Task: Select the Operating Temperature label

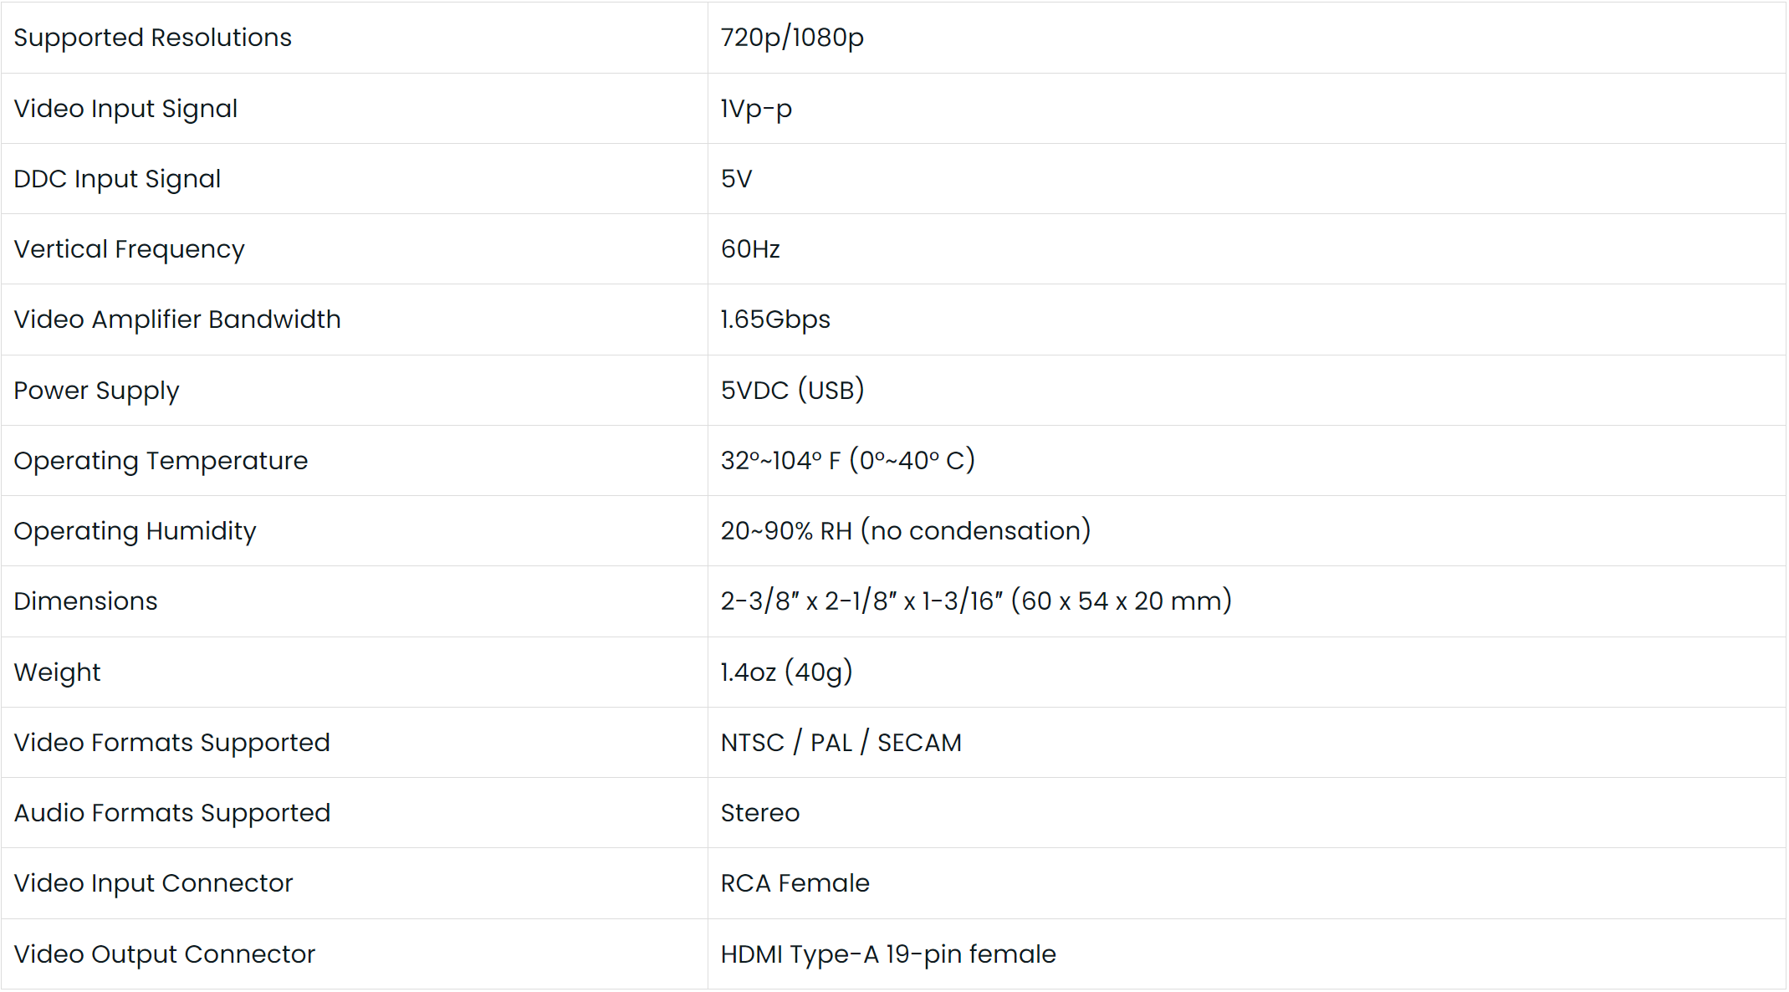Action: [161, 461]
